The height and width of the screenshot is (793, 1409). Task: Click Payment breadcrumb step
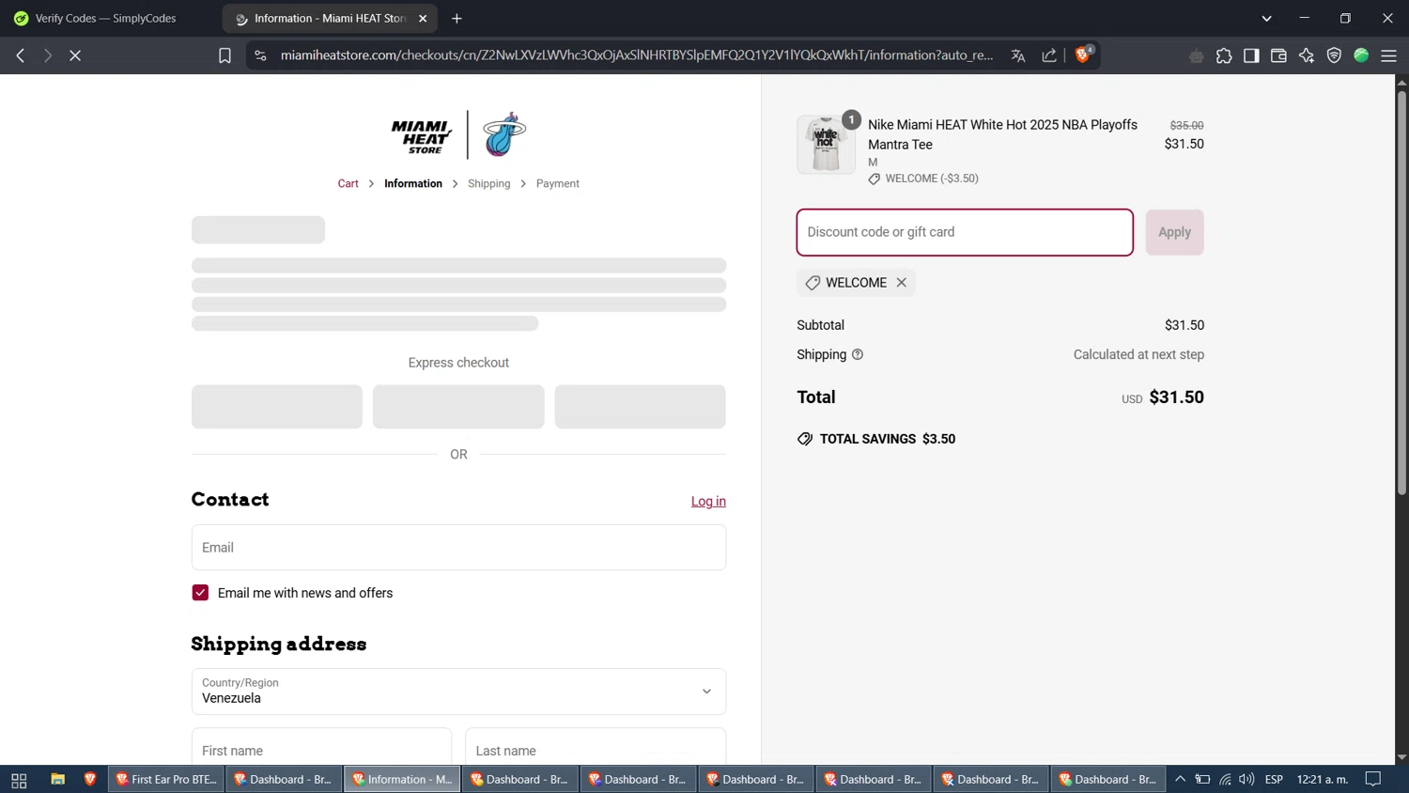(558, 183)
